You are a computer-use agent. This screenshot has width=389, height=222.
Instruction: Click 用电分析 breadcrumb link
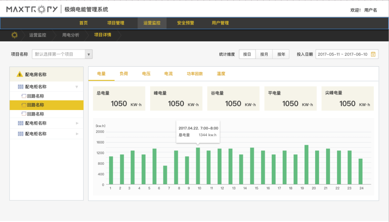[71, 35]
